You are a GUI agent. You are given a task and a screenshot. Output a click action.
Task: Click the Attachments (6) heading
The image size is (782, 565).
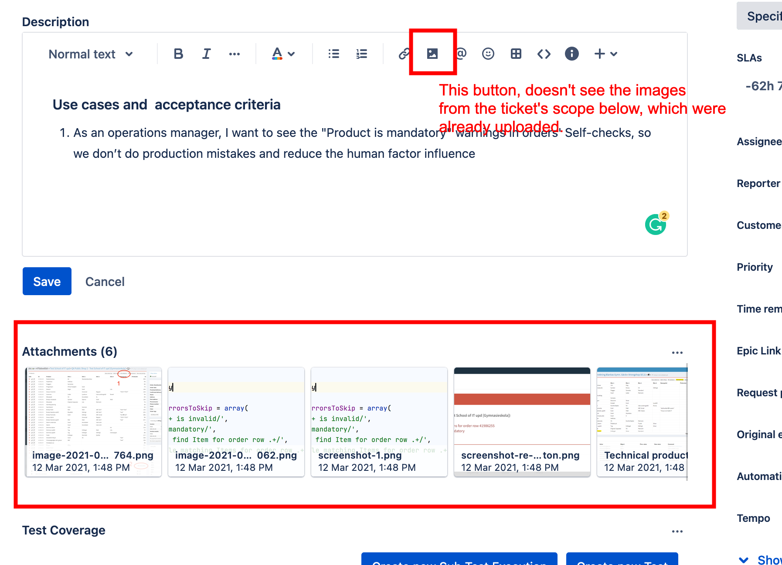(x=70, y=351)
